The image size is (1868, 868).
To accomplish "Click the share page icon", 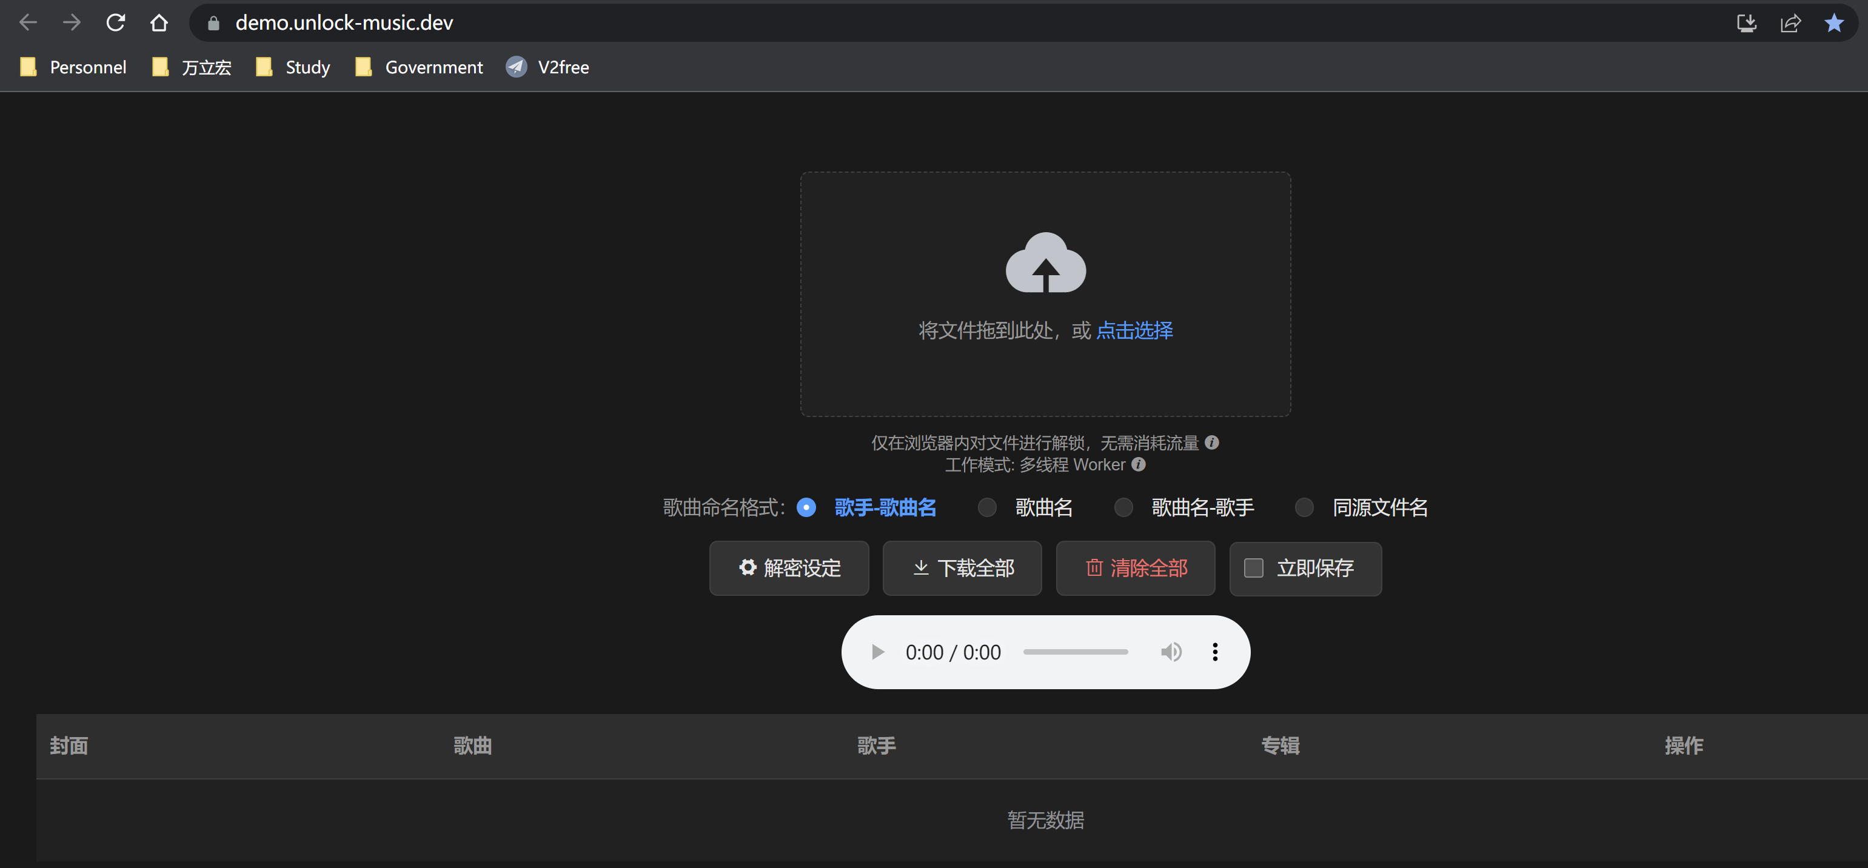I will (x=1790, y=22).
